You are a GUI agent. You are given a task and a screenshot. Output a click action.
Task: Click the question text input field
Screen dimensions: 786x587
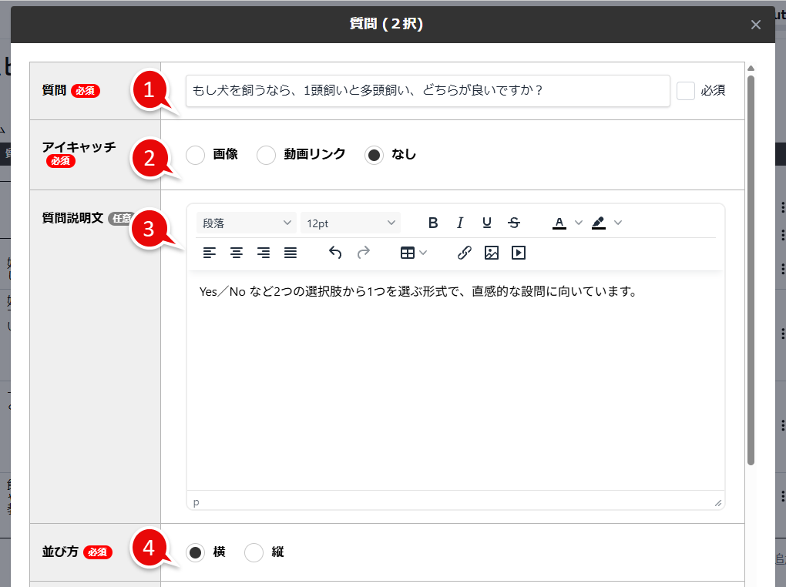pos(428,90)
